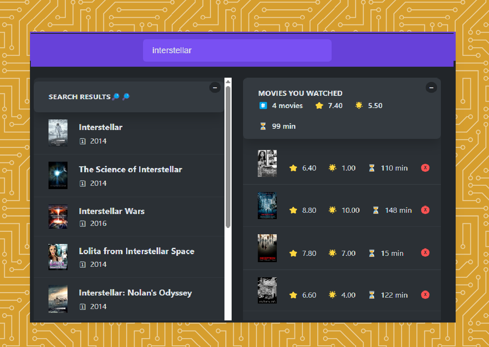
Task: Select Interstellar: Nolan's Odyssey result
Action: [135, 293]
